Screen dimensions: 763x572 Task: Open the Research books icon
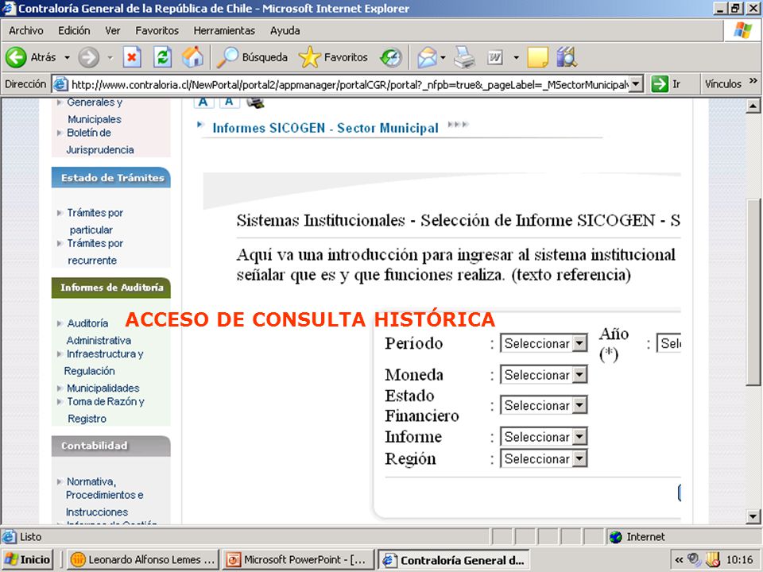click(x=567, y=57)
